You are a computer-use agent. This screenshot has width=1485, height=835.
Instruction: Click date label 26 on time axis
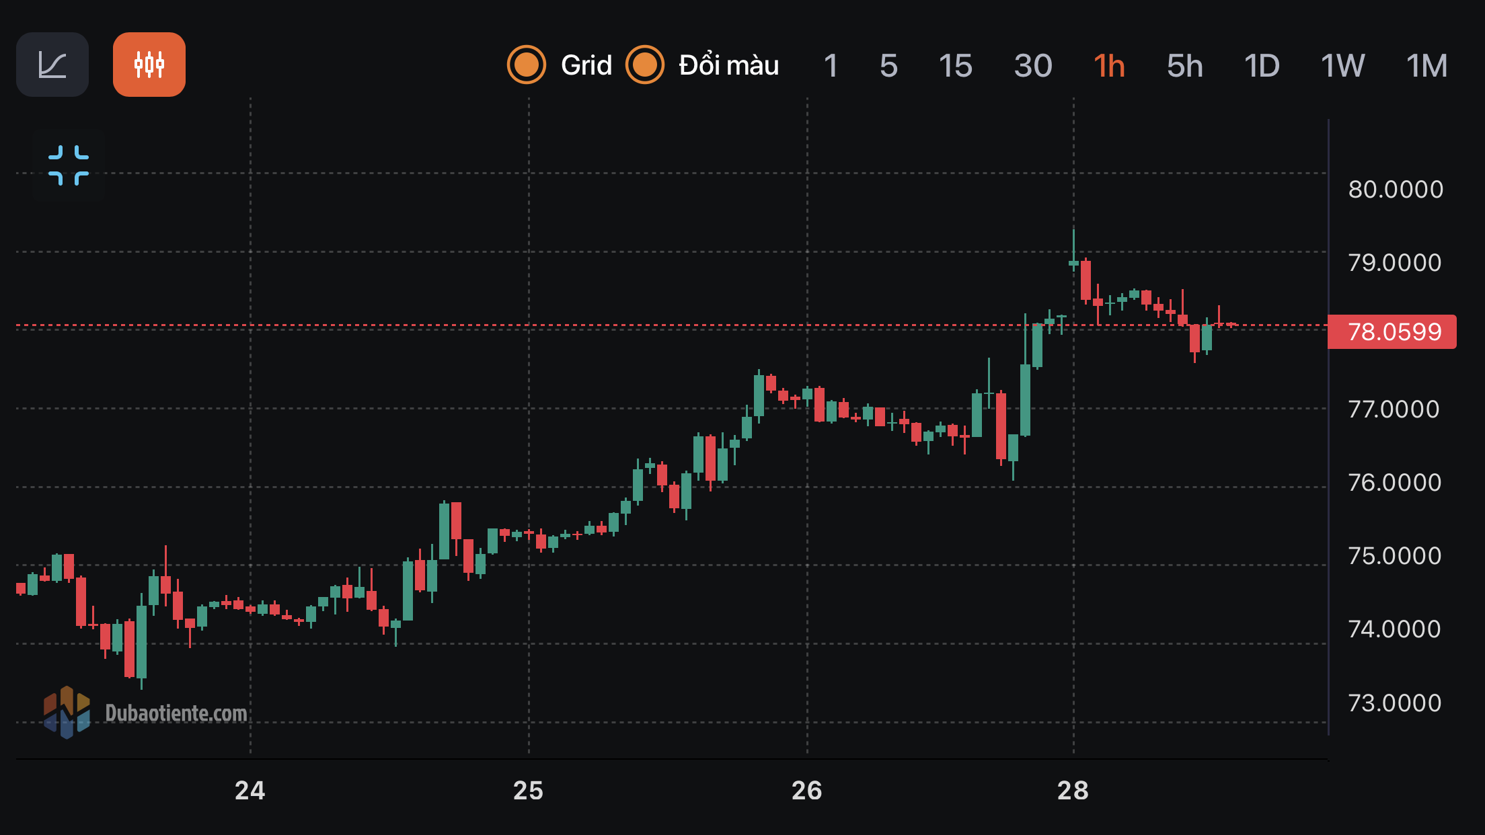pos(806,791)
